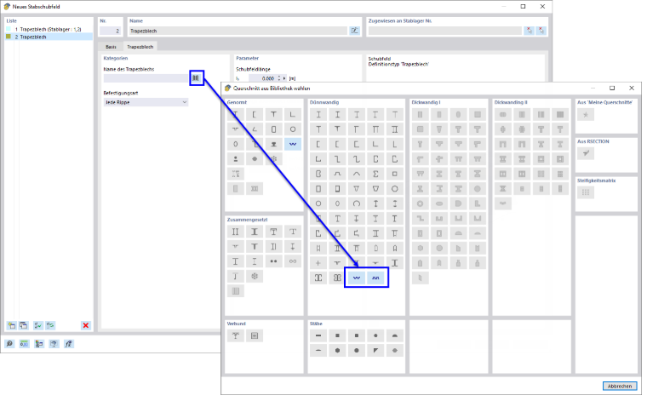Viewport: 647px width, 401px height.
Task: Click the olive color square of list item 2
Action: [x=9, y=37]
